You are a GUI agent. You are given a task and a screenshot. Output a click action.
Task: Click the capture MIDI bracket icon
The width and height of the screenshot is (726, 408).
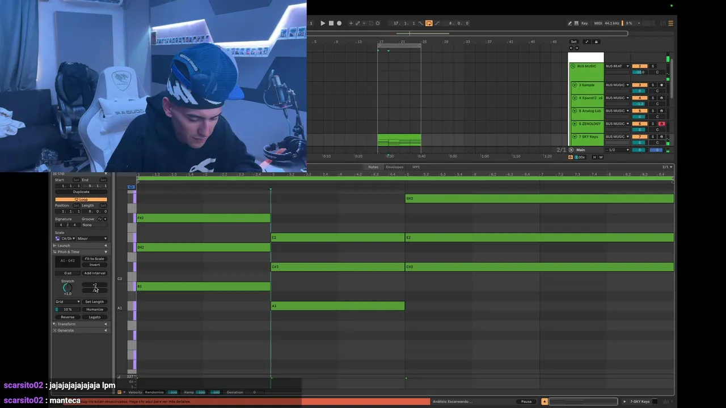pyautogui.click(x=371, y=23)
